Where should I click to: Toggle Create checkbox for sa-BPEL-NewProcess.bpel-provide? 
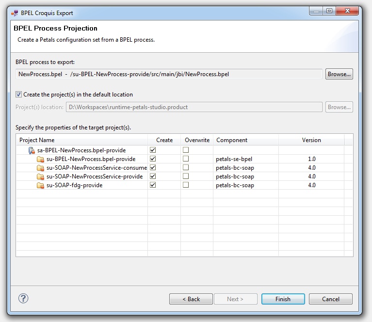[x=153, y=150]
